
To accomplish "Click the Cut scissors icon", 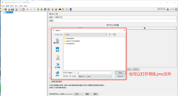I will 16,9.
